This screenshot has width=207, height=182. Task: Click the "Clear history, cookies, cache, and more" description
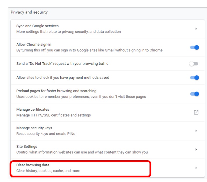pyautogui.click(x=48, y=171)
